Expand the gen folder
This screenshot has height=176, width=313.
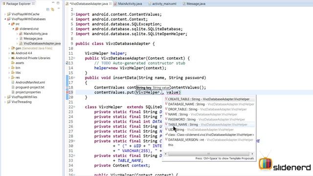coord(9,48)
